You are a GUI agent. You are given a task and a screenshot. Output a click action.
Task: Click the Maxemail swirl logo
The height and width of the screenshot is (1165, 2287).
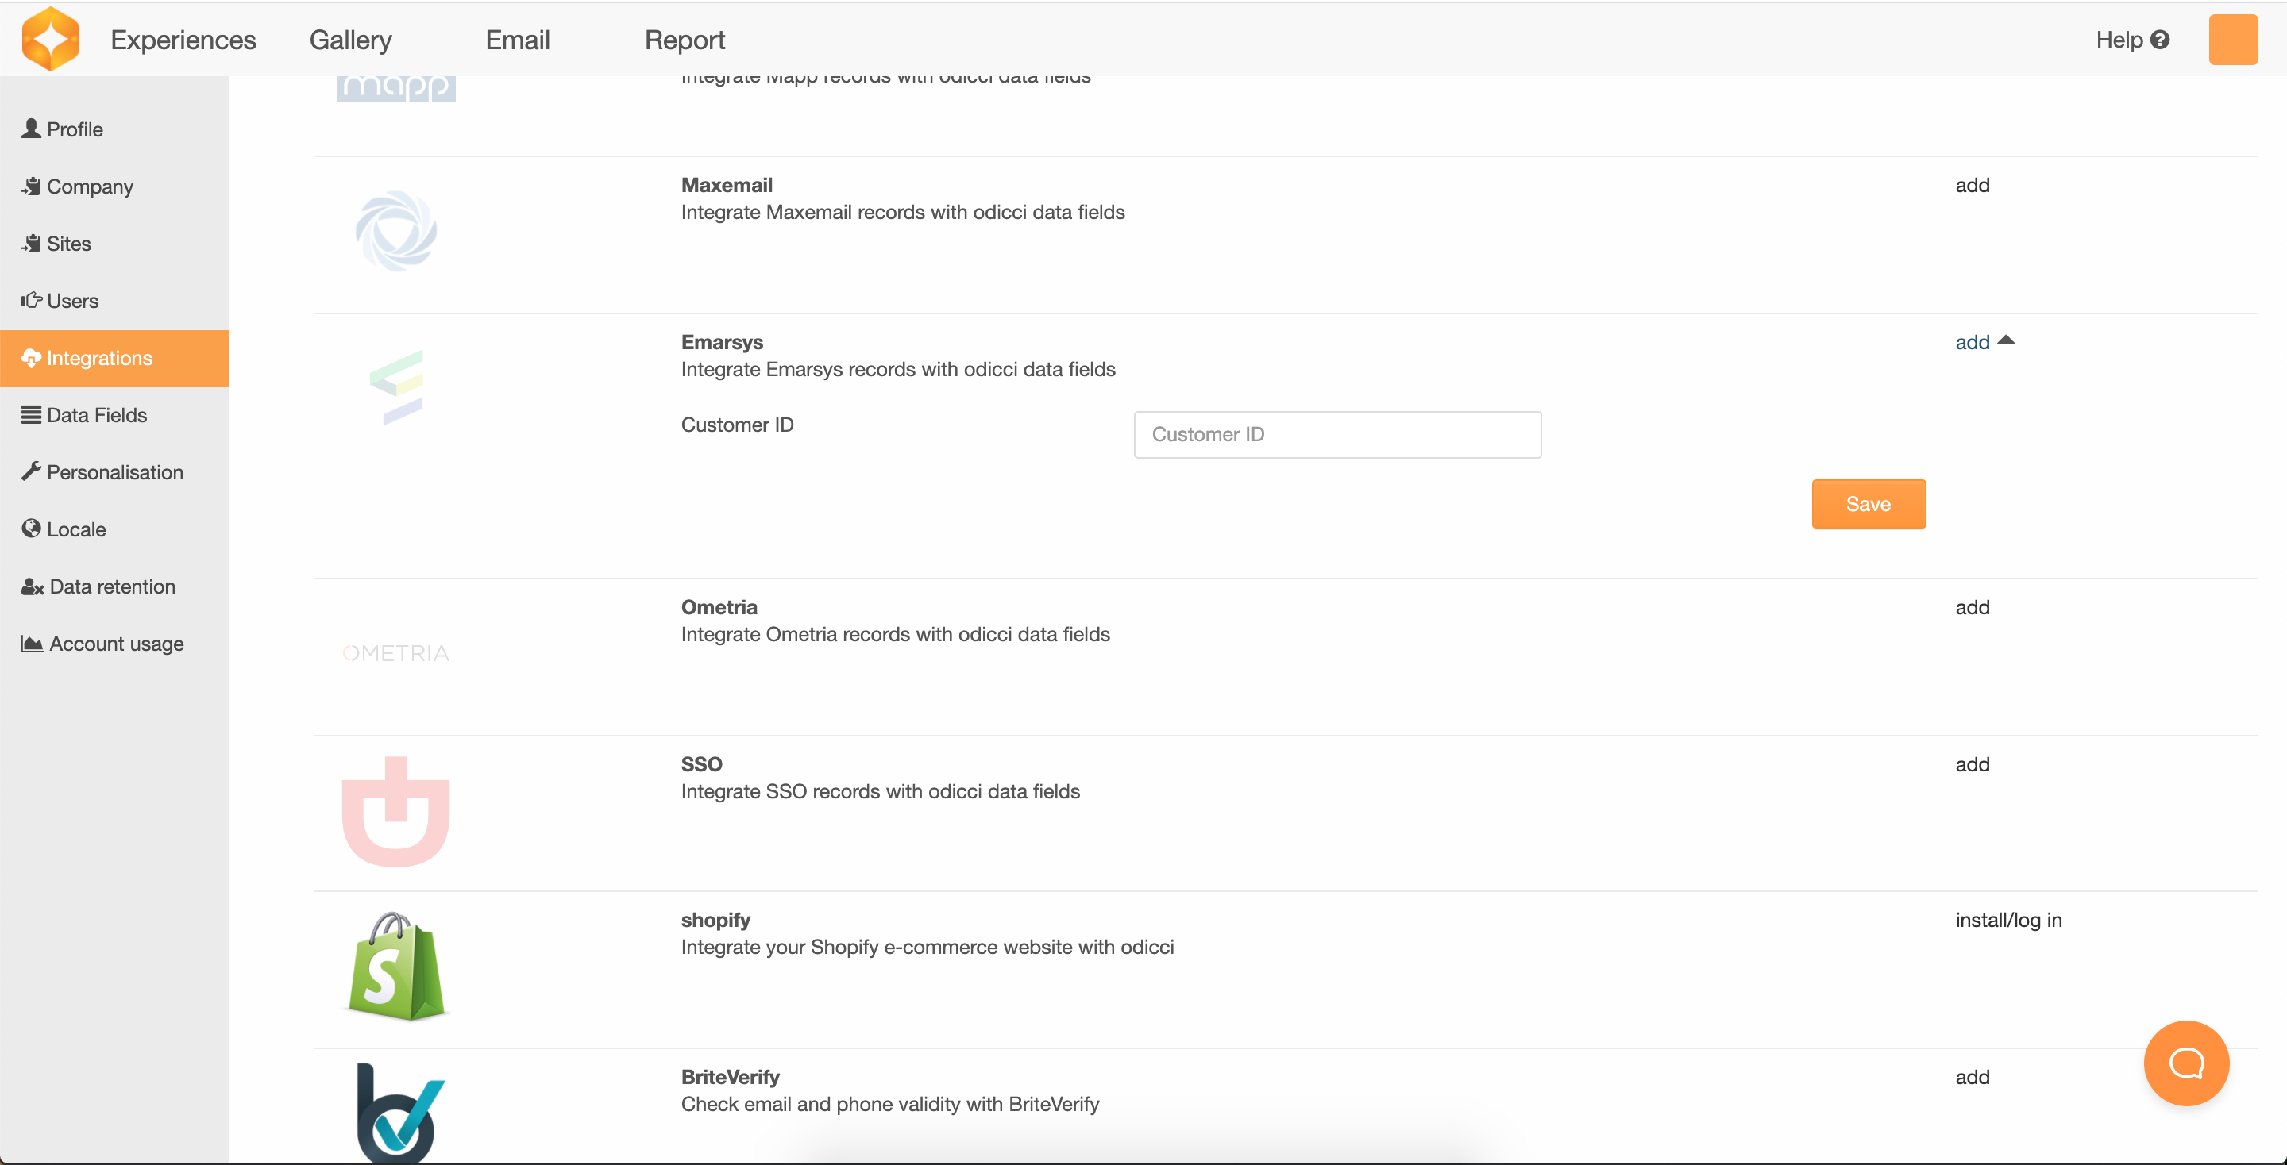click(x=396, y=231)
